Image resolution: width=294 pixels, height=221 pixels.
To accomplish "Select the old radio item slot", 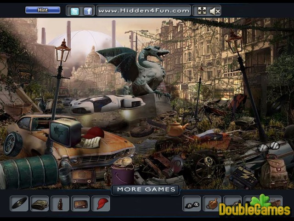I will pyautogui.click(x=80, y=204).
